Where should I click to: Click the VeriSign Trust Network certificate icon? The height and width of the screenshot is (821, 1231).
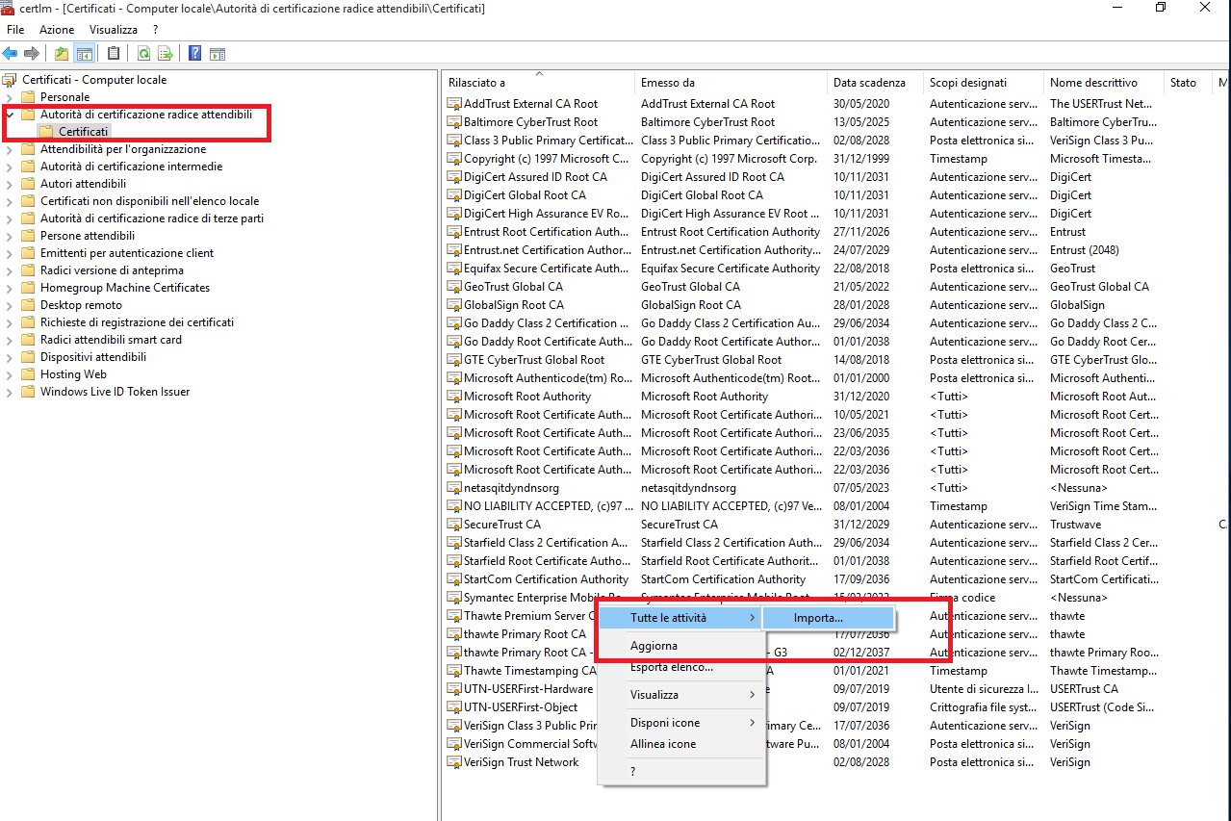(454, 762)
